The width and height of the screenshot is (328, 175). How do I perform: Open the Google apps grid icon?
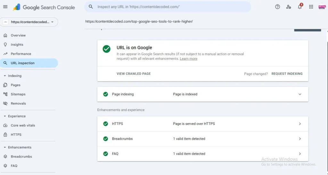coord(311,7)
